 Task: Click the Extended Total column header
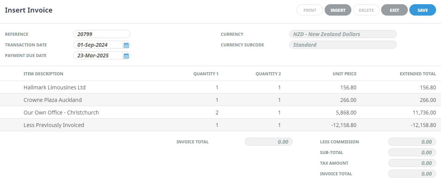pyautogui.click(x=417, y=74)
